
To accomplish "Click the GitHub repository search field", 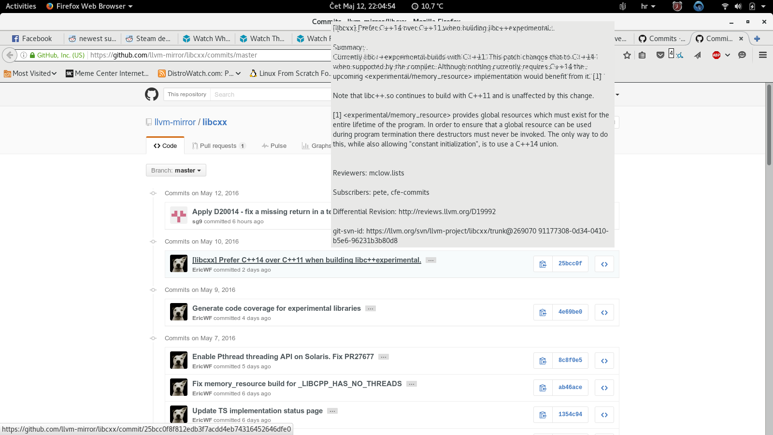I will tap(271, 94).
